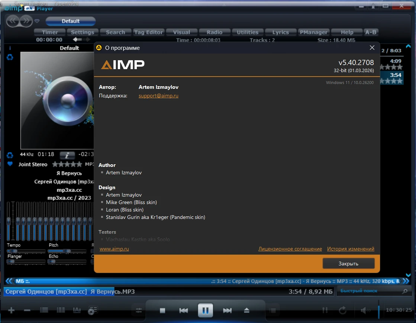Expand the right double-chevron on info ticker
416x323 pixels.
tap(406, 281)
